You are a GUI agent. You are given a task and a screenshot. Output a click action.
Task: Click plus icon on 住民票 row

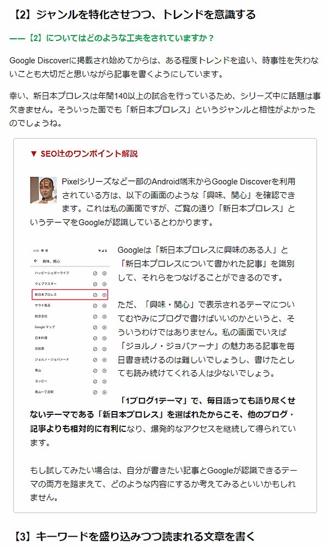[x=104, y=349]
